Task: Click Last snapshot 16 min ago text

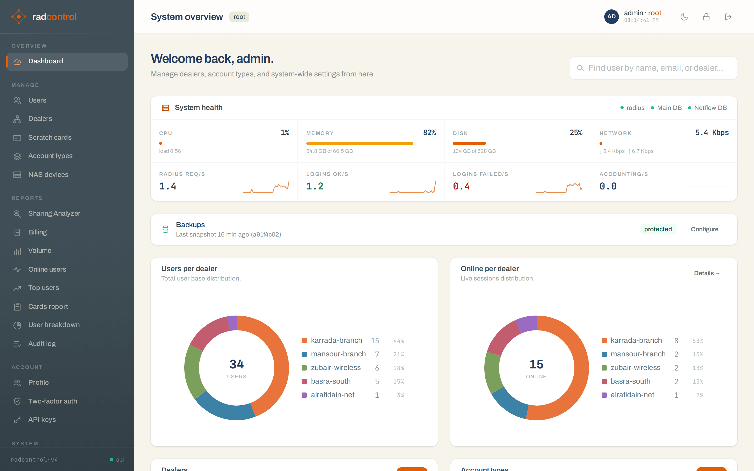Action: pos(228,234)
